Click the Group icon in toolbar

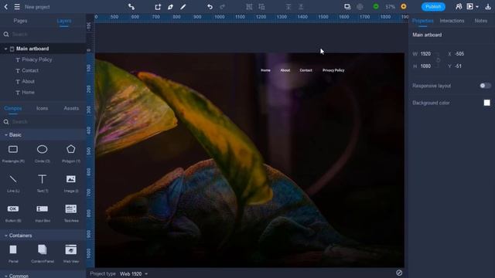pos(249,7)
